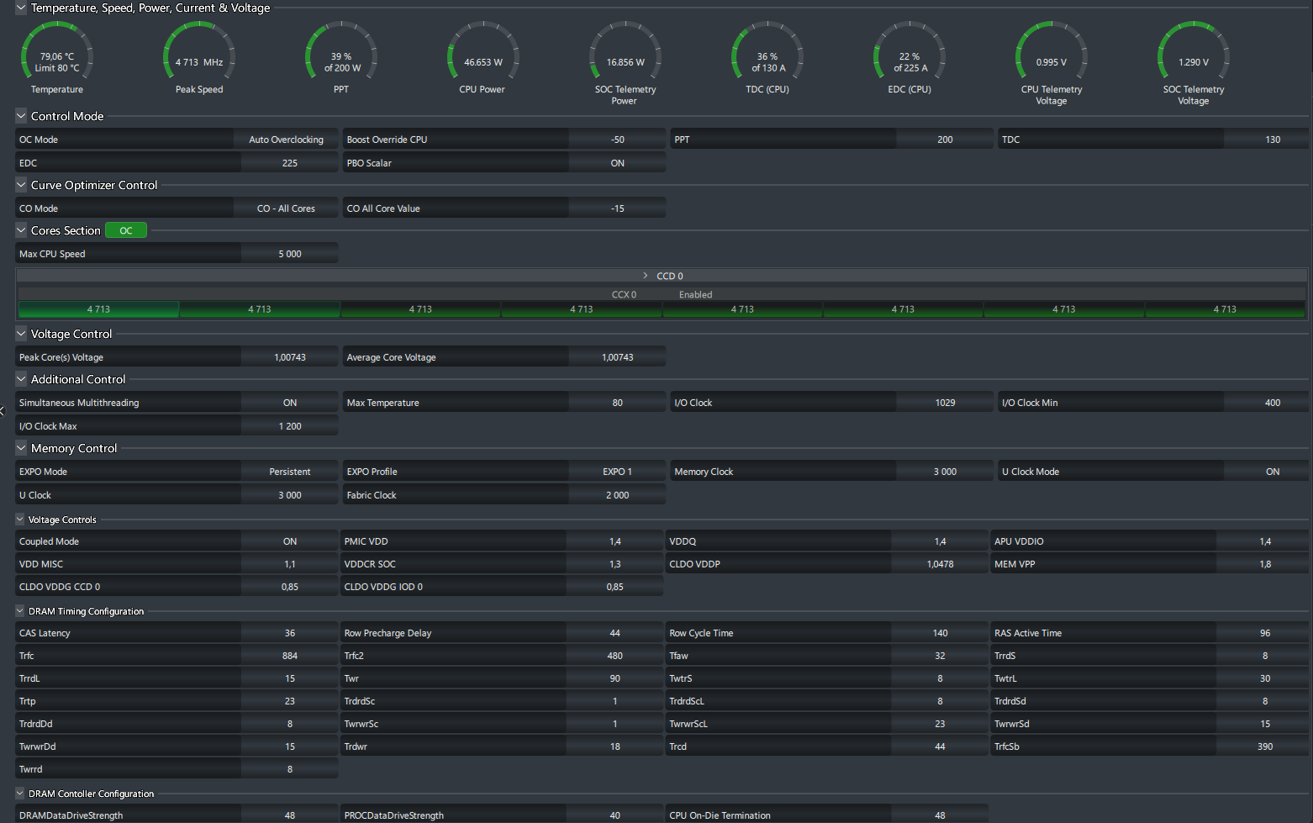Click the PROCDataDriveStrength value 40
1313x823 pixels.
click(x=615, y=815)
